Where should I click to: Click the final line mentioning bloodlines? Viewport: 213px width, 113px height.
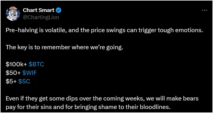(x=88, y=107)
